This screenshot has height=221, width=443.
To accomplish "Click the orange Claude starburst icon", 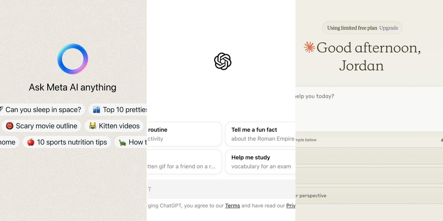I will (x=309, y=48).
